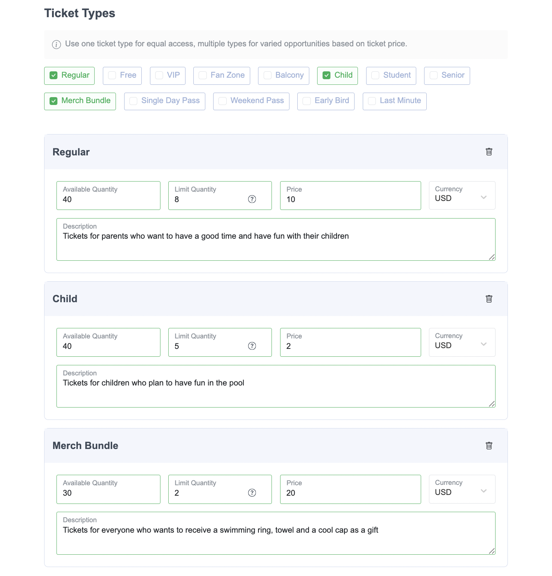Focus Regular Price field showing 10
Screen dimensions: 552x576
tap(350, 195)
